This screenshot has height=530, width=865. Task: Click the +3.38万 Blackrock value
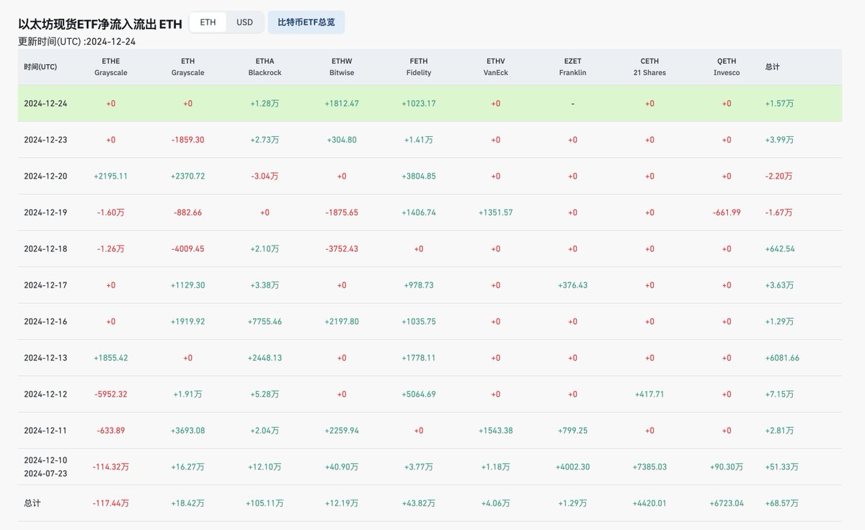265,285
